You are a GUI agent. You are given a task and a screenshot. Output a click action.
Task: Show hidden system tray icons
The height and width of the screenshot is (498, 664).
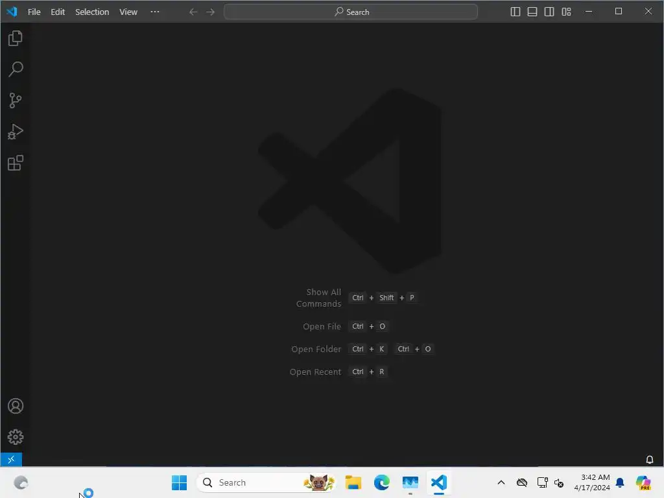(501, 482)
